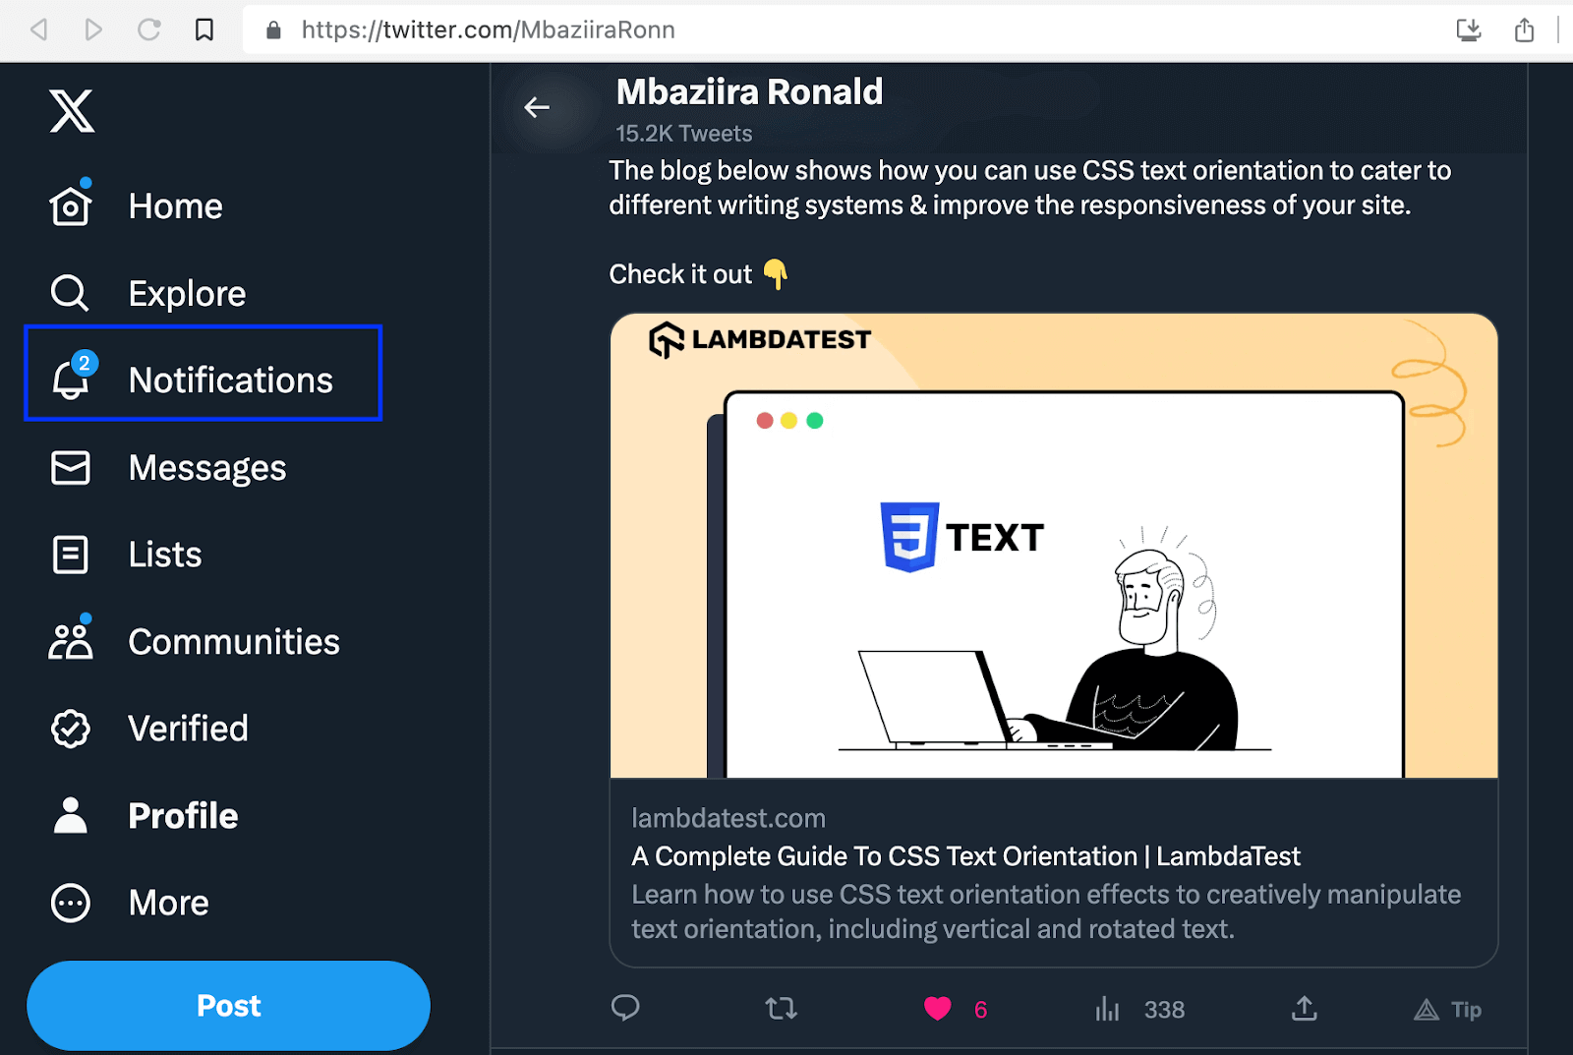Switch to Home in the sidebar
Image resolution: width=1573 pixels, height=1055 pixels.
click(70, 205)
